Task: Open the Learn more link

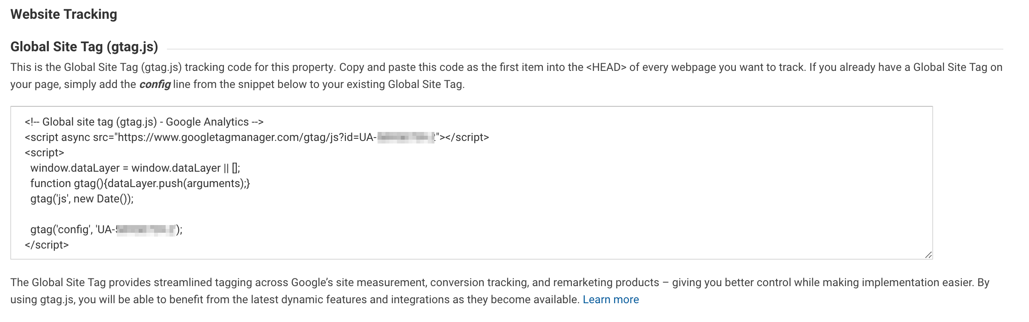Action: tap(610, 299)
